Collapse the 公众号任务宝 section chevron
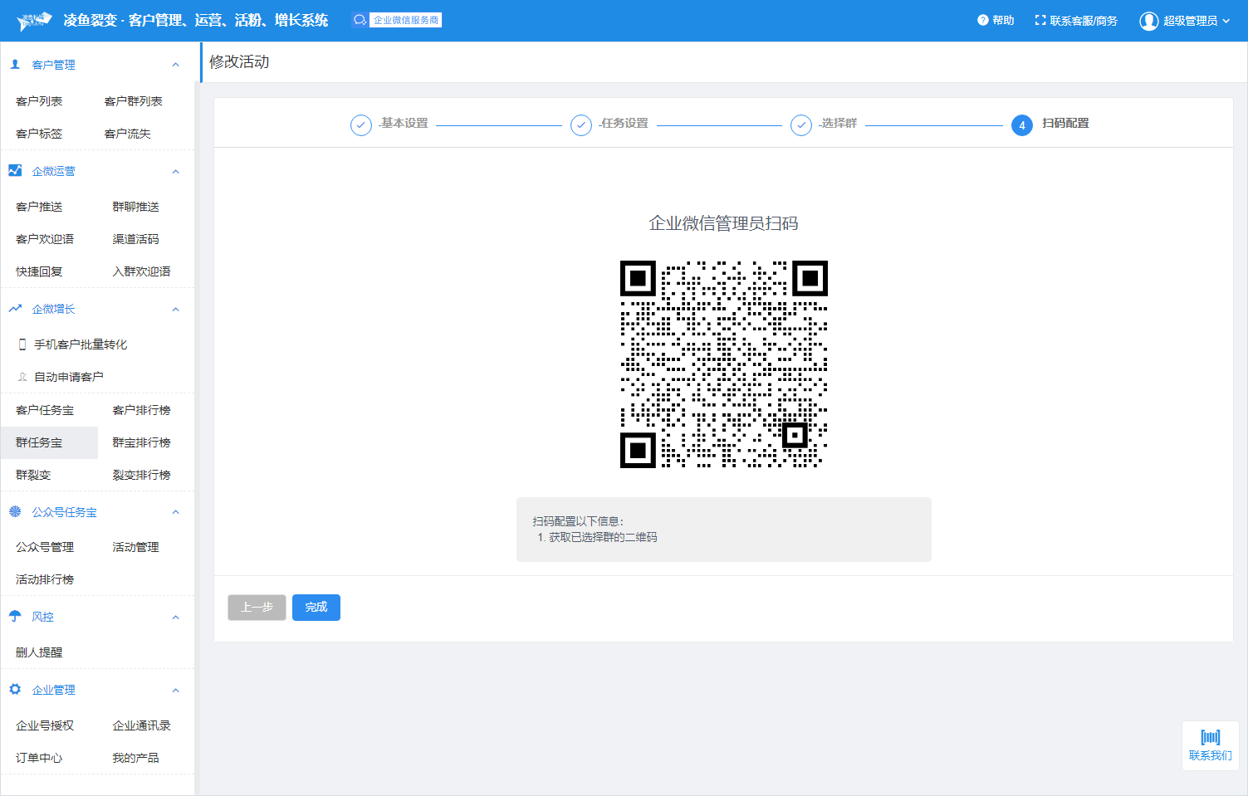 [175, 512]
